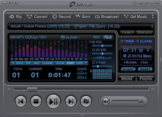Expand the bottom panel arrow
The image size is (162, 117).
coord(83,115)
